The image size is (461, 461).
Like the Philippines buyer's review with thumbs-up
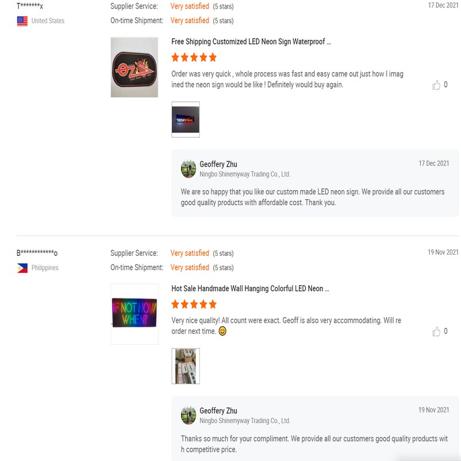click(436, 331)
